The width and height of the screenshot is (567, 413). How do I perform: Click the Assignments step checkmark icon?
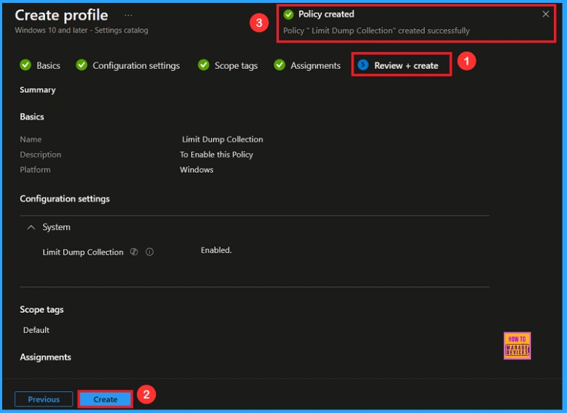[280, 65]
